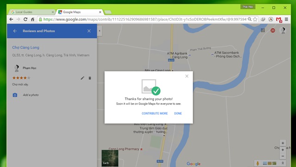
Task: Delete the review with the trash icon
Action: coord(90,78)
